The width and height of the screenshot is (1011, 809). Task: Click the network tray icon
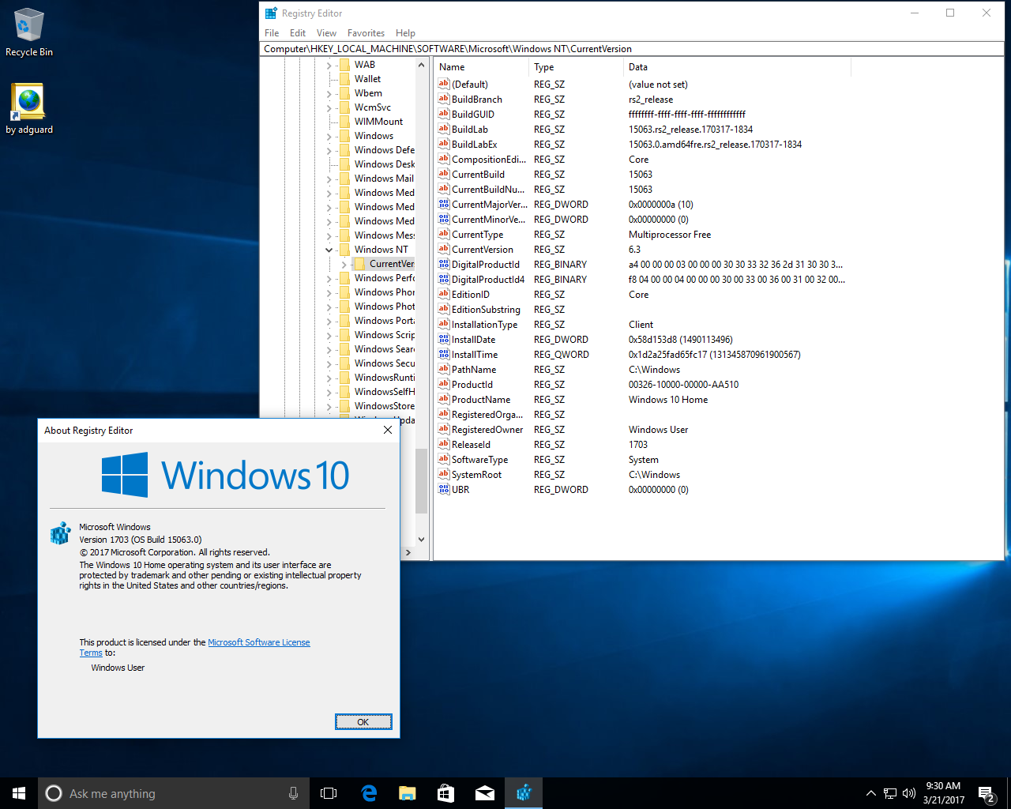(x=889, y=793)
